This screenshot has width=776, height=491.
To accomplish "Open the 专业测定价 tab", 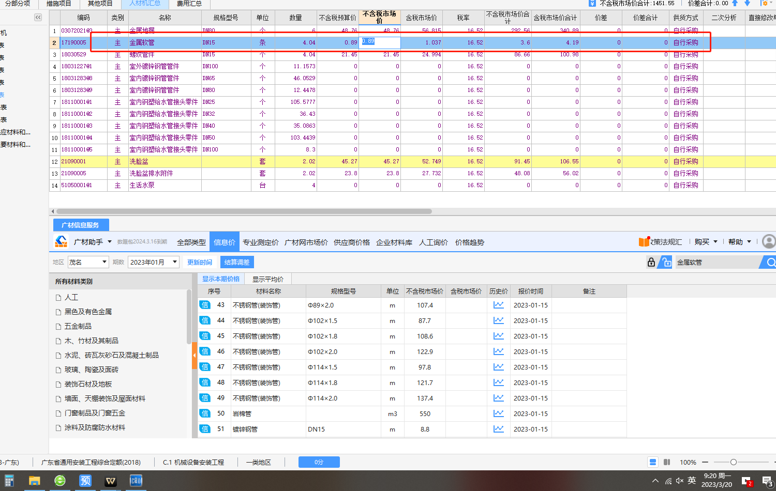I will (261, 242).
